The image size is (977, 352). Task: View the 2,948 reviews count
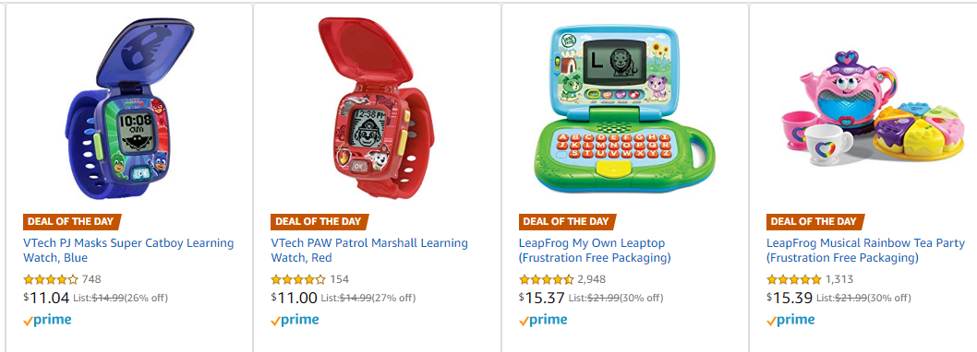pyautogui.click(x=591, y=279)
